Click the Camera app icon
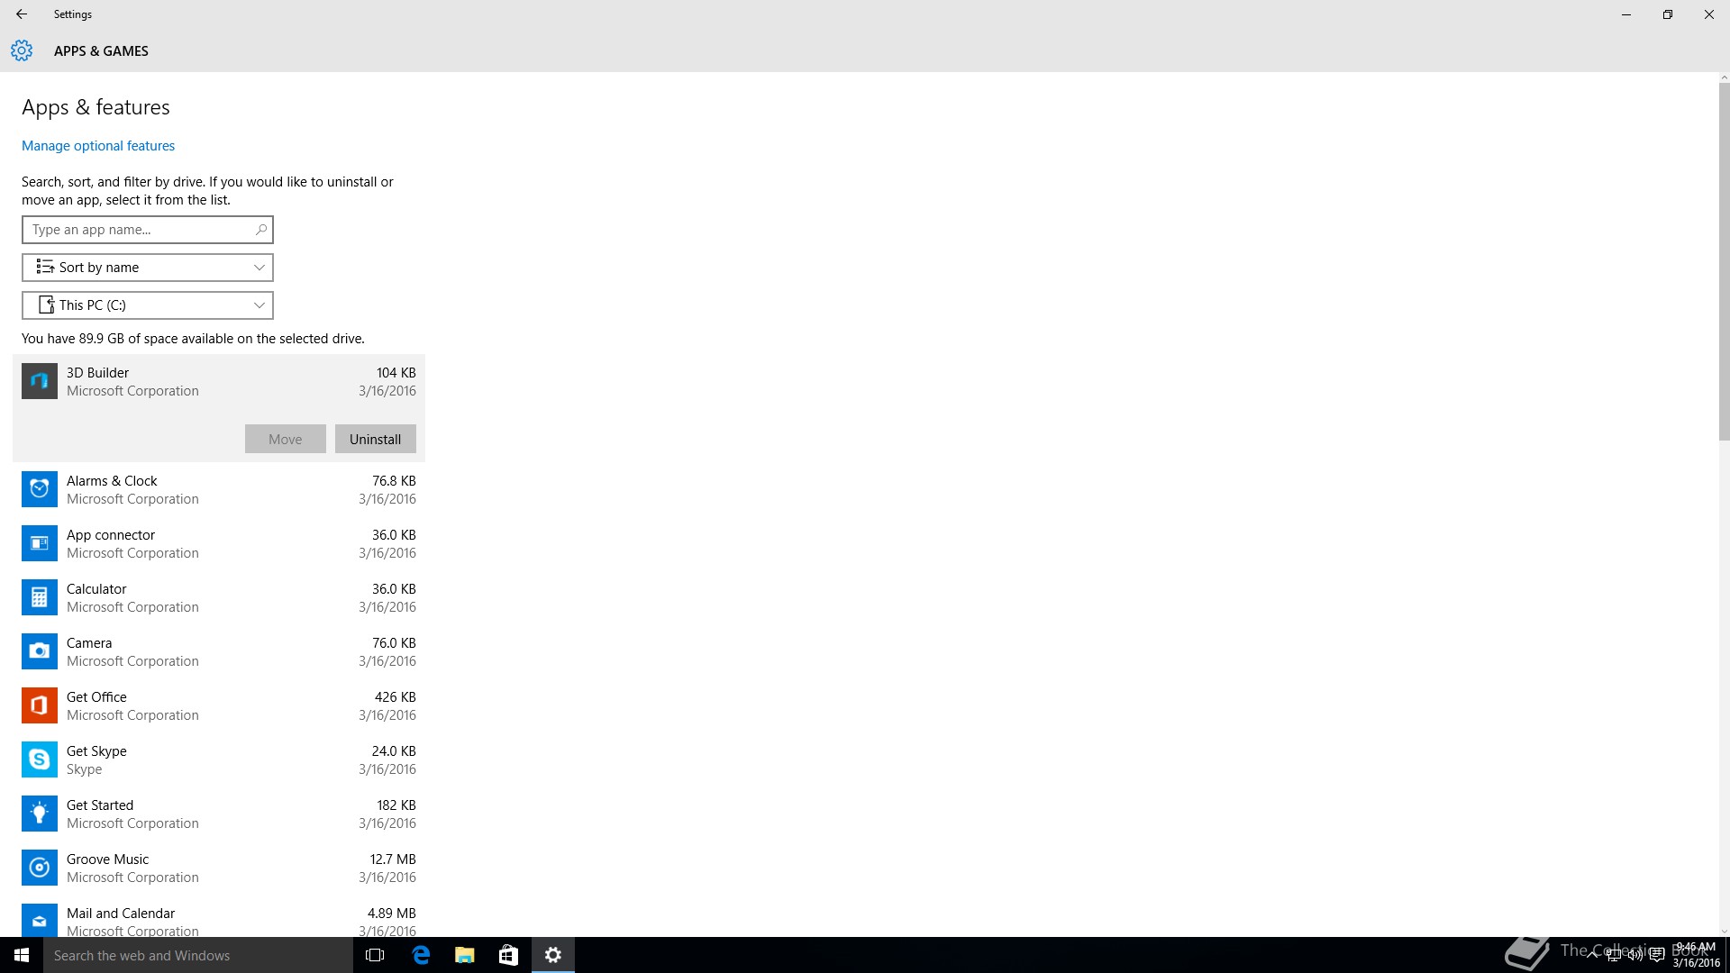Viewport: 1730px width, 973px height. pos(40,651)
